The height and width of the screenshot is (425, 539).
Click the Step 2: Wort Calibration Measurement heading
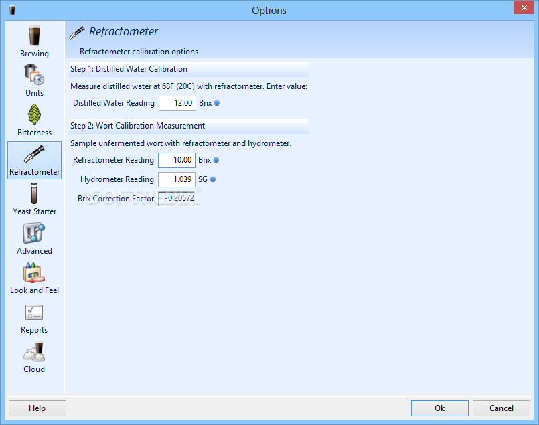137,126
